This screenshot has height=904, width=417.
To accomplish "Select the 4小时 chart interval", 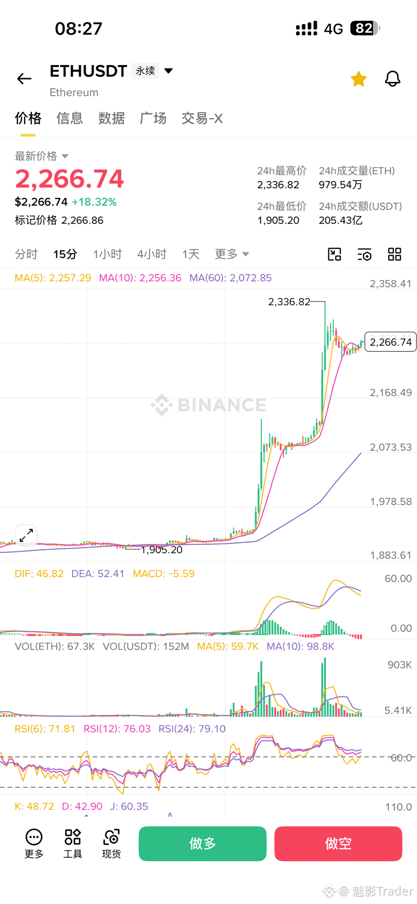I will pyautogui.click(x=152, y=254).
